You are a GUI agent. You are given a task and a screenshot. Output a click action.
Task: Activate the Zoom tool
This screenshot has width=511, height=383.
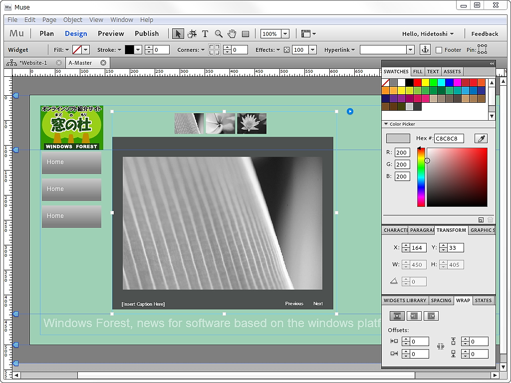219,33
